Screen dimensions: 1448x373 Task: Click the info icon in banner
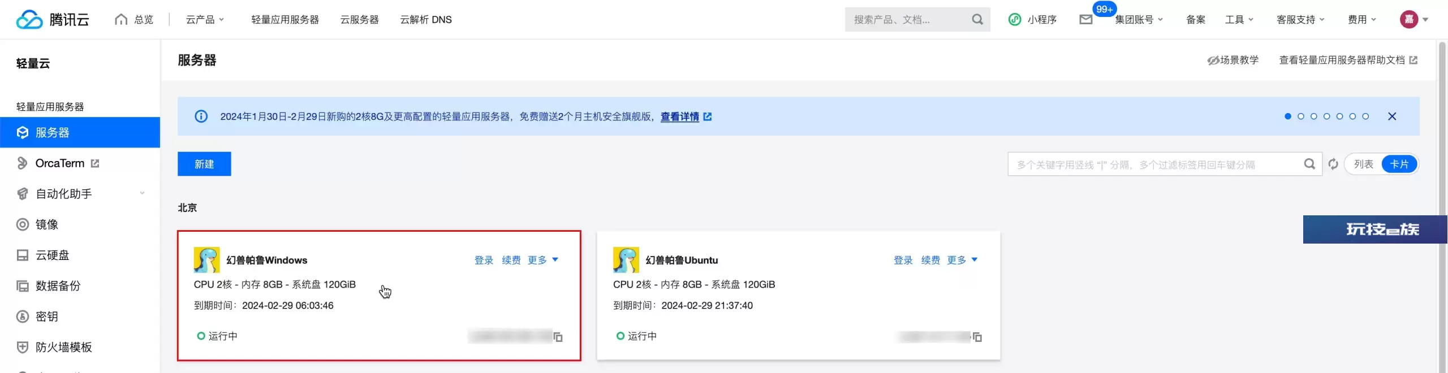point(201,116)
